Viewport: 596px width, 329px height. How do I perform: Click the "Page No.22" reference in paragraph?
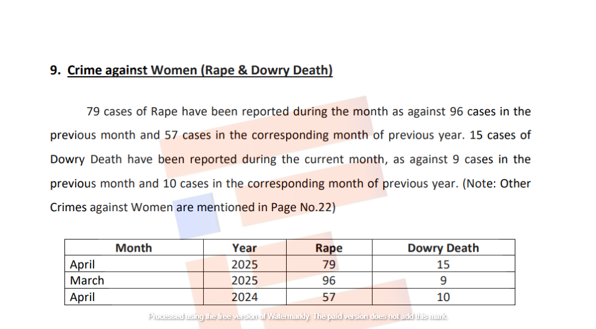click(x=302, y=208)
